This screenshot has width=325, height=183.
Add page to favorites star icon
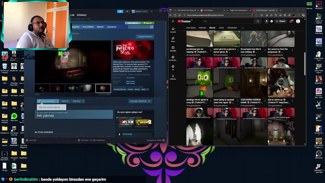(x=256, y=15)
